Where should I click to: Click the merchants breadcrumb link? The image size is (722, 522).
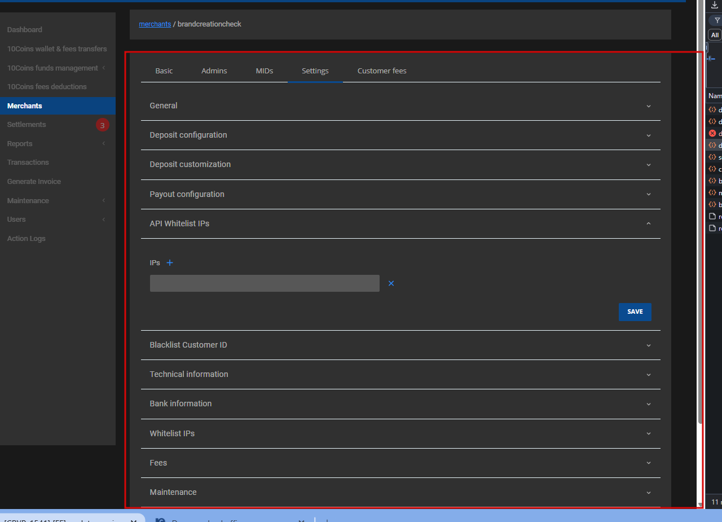pyautogui.click(x=155, y=24)
